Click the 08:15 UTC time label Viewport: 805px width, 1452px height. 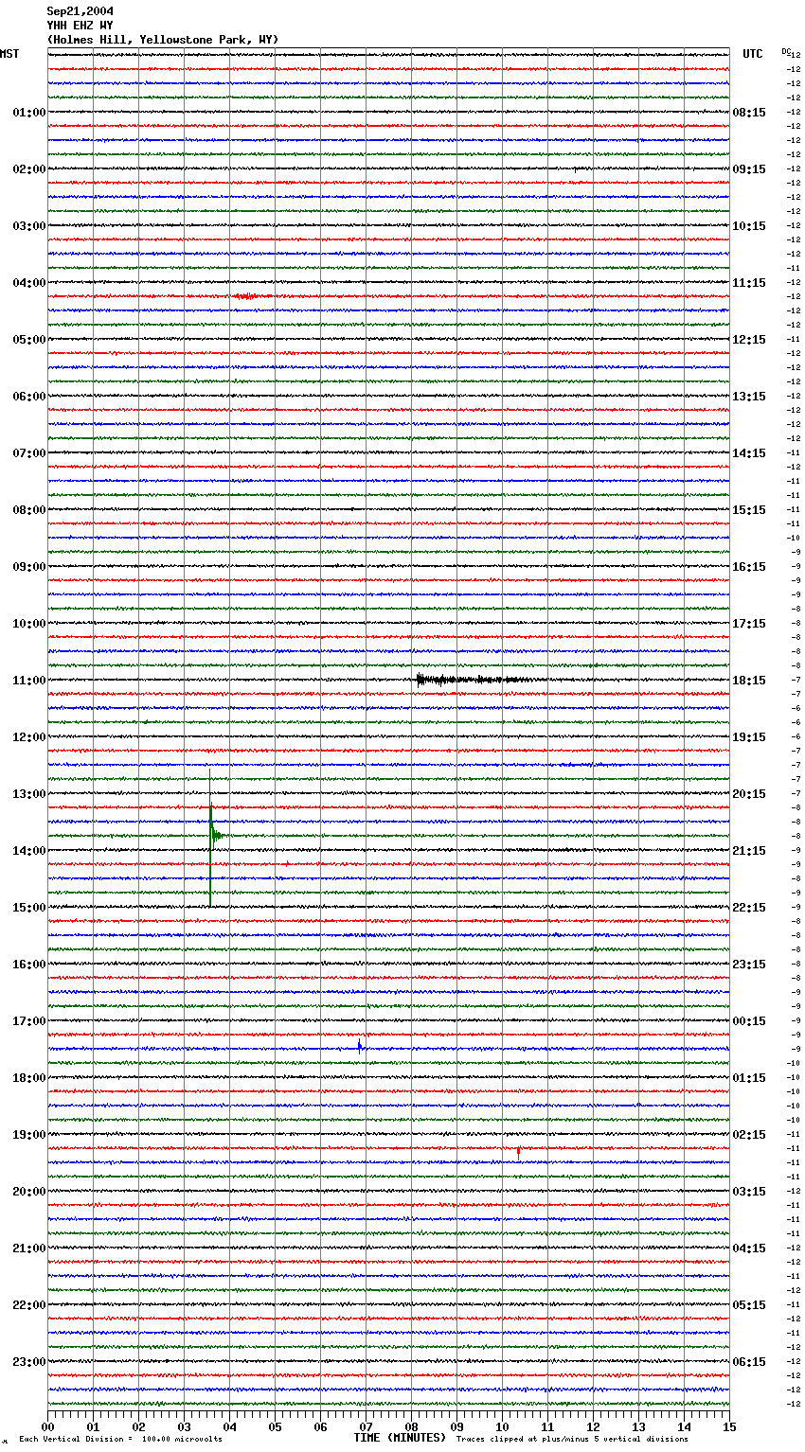point(749,113)
